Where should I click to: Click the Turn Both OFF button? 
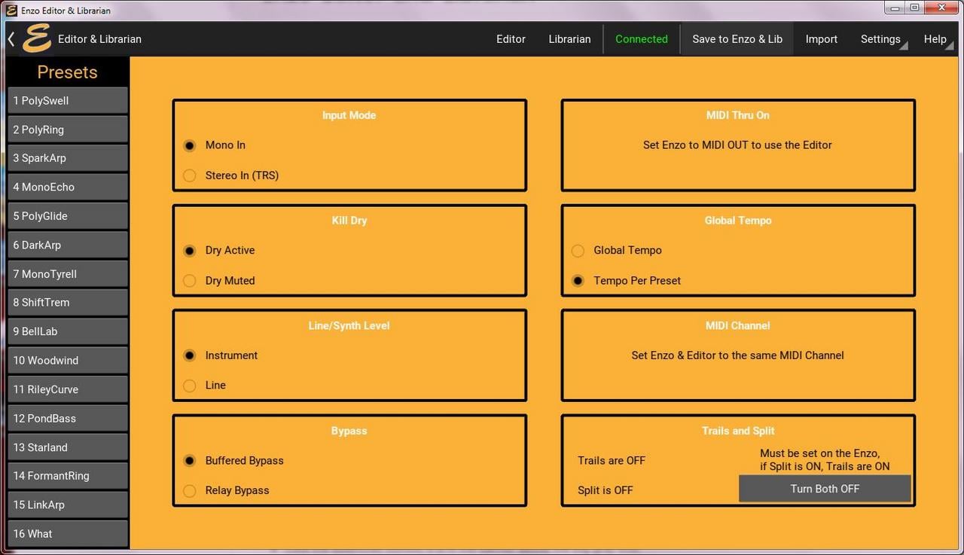click(x=825, y=489)
